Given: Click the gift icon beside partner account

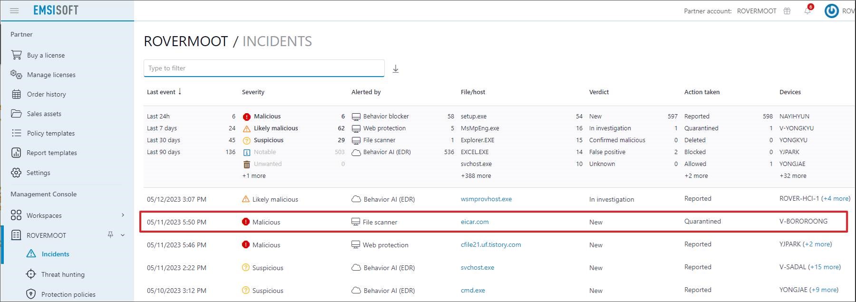Looking at the screenshot, I should [787, 11].
